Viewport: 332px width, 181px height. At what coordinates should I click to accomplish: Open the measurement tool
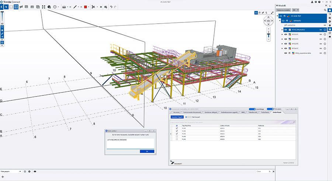(x=64, y=7)
